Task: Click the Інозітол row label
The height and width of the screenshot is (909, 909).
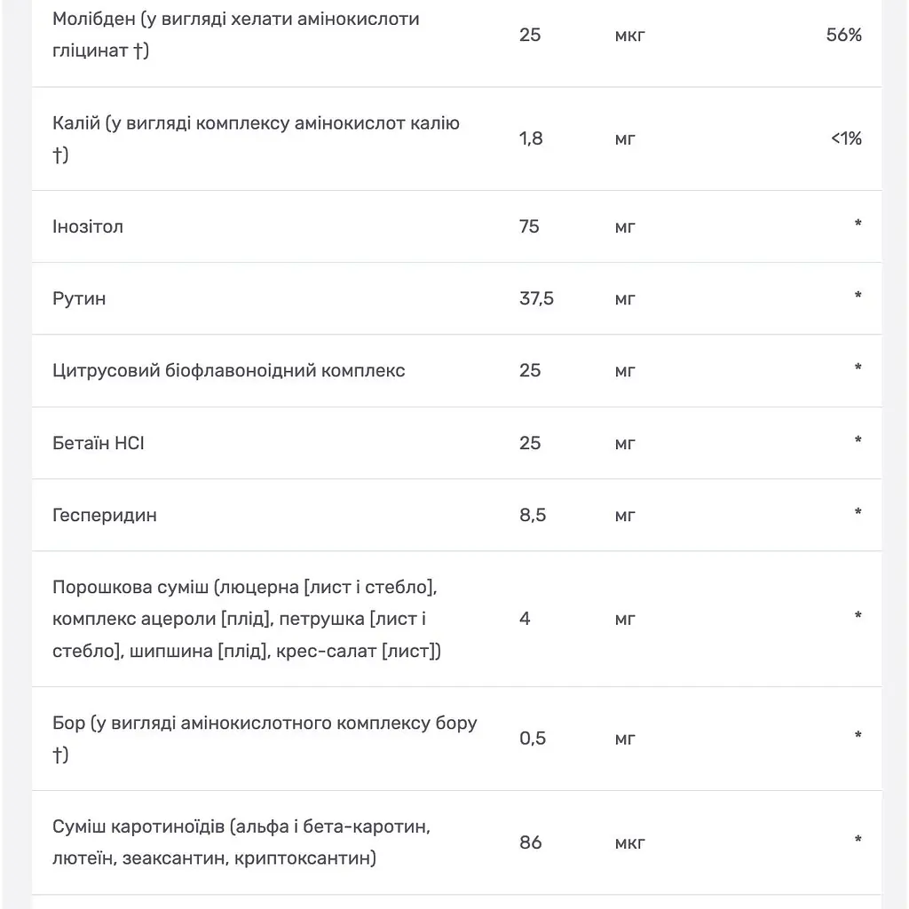Action: click(x=88, y=226)
